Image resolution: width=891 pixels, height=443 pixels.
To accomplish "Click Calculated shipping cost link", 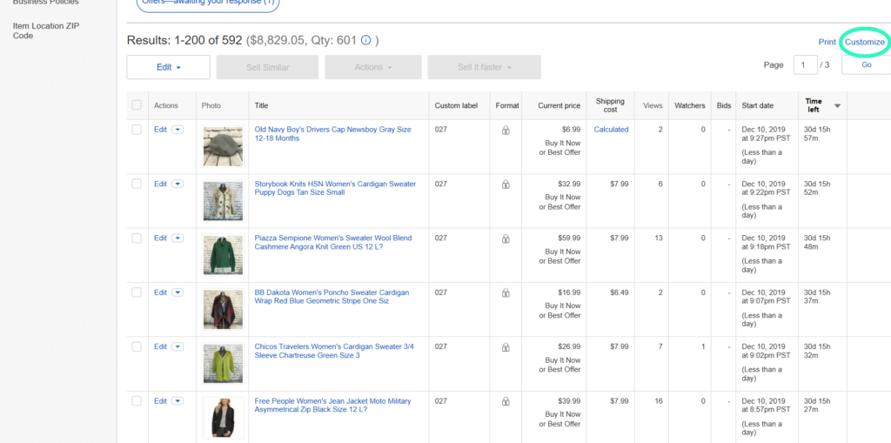I will (611, 130).
